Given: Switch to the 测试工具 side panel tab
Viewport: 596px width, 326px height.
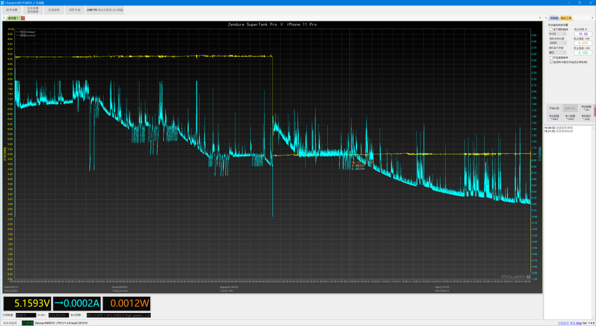Looking at the screenshot, I should point(566,18).
